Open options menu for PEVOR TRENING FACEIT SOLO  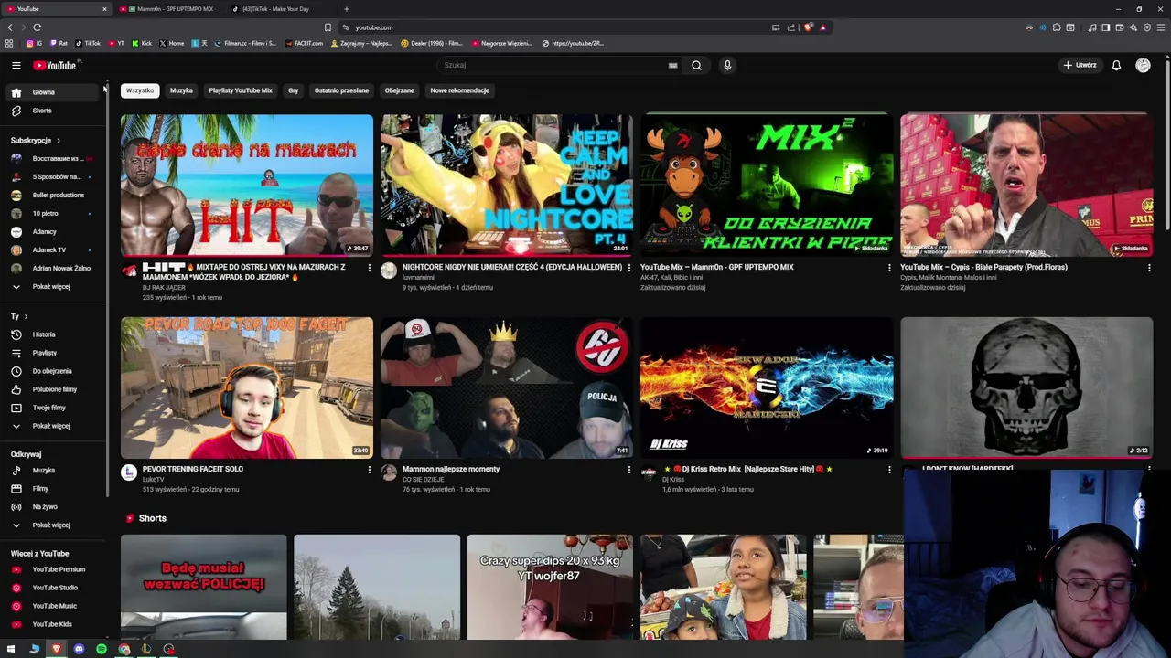tap(370, 470)
